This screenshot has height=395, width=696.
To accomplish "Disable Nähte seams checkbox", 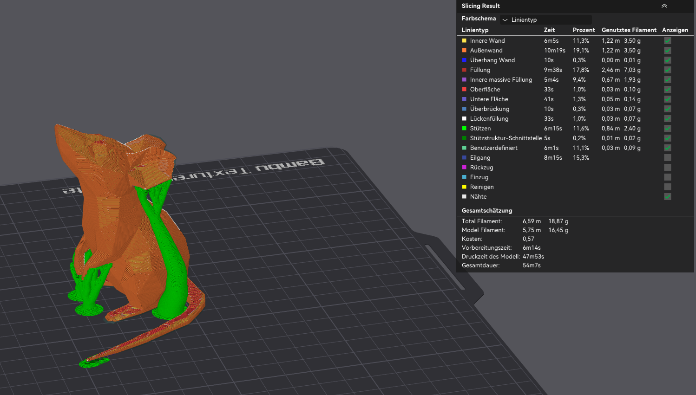I will (668, 197).
